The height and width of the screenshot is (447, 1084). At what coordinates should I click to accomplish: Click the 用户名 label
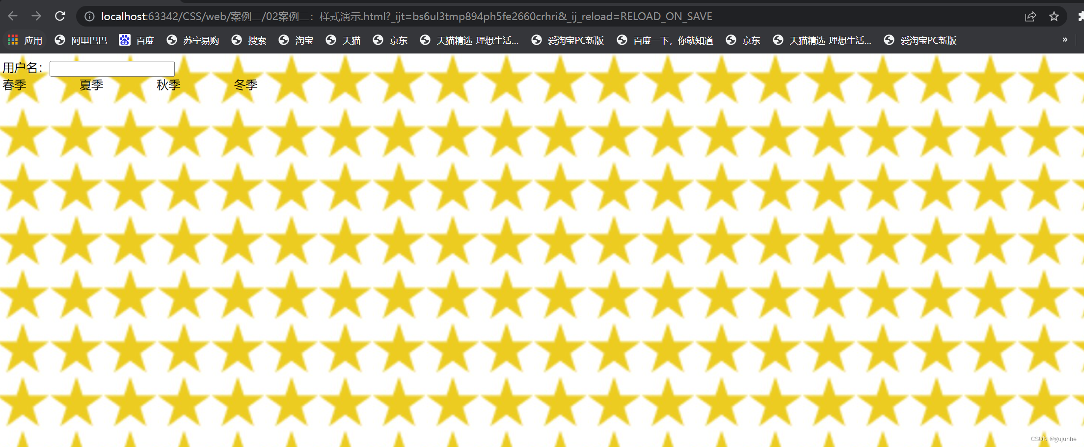tap(23, 68)
